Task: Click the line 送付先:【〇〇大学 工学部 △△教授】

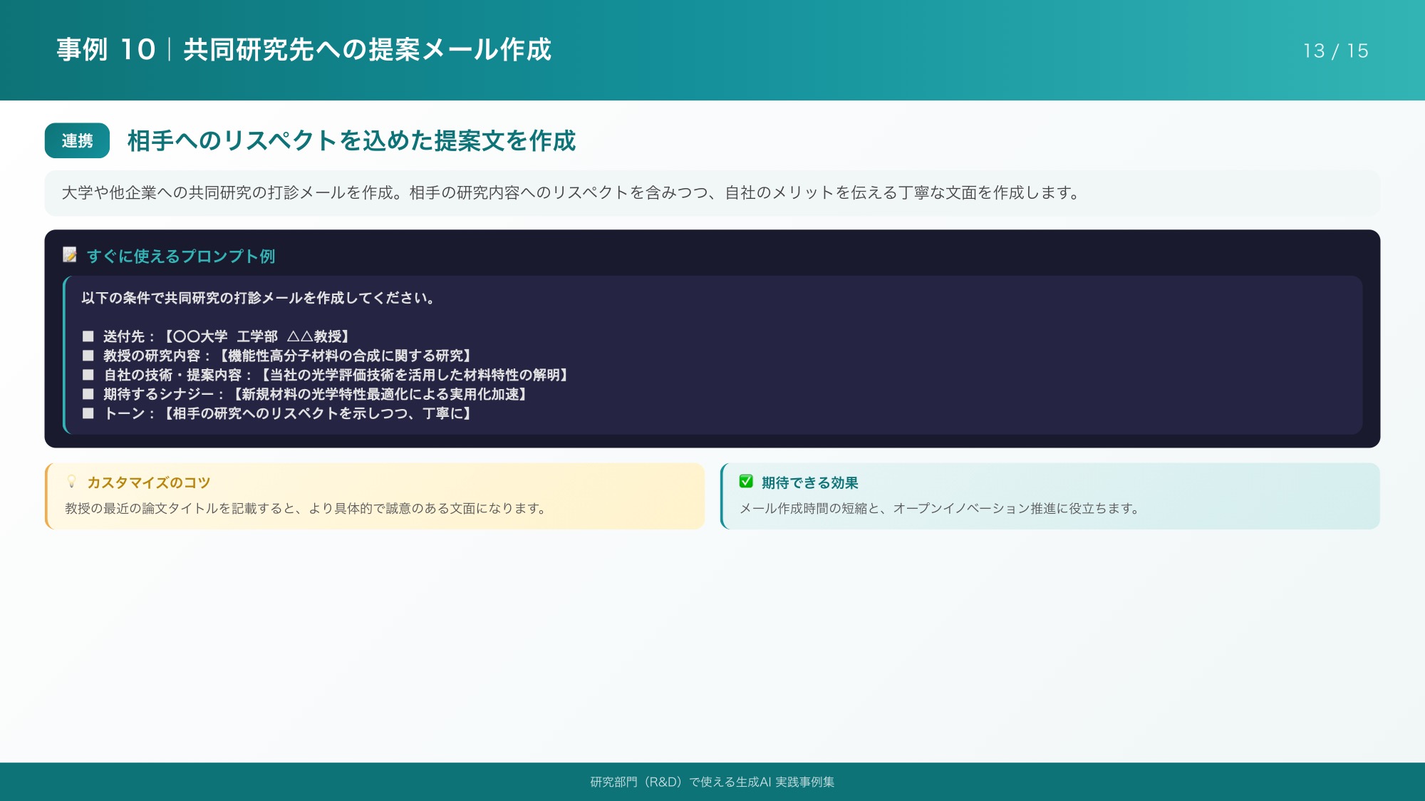Action: (227, 336)
